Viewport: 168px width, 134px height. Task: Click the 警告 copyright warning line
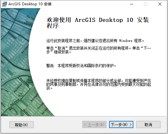81,66
